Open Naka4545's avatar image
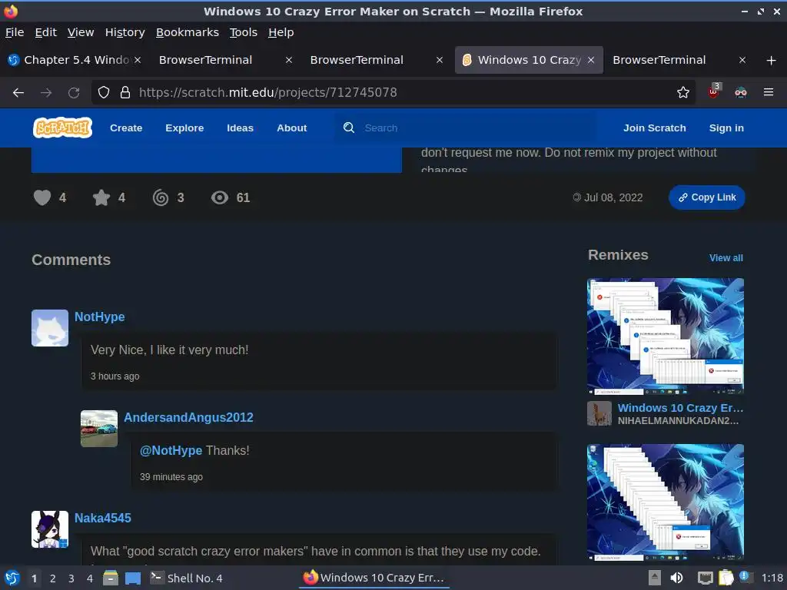 (50, 529)
